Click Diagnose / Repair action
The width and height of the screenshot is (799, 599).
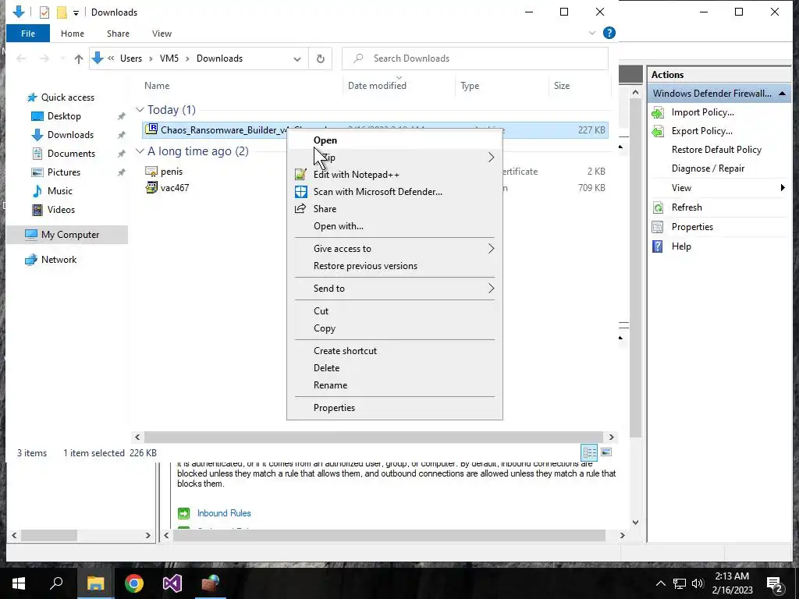(708, 168)
